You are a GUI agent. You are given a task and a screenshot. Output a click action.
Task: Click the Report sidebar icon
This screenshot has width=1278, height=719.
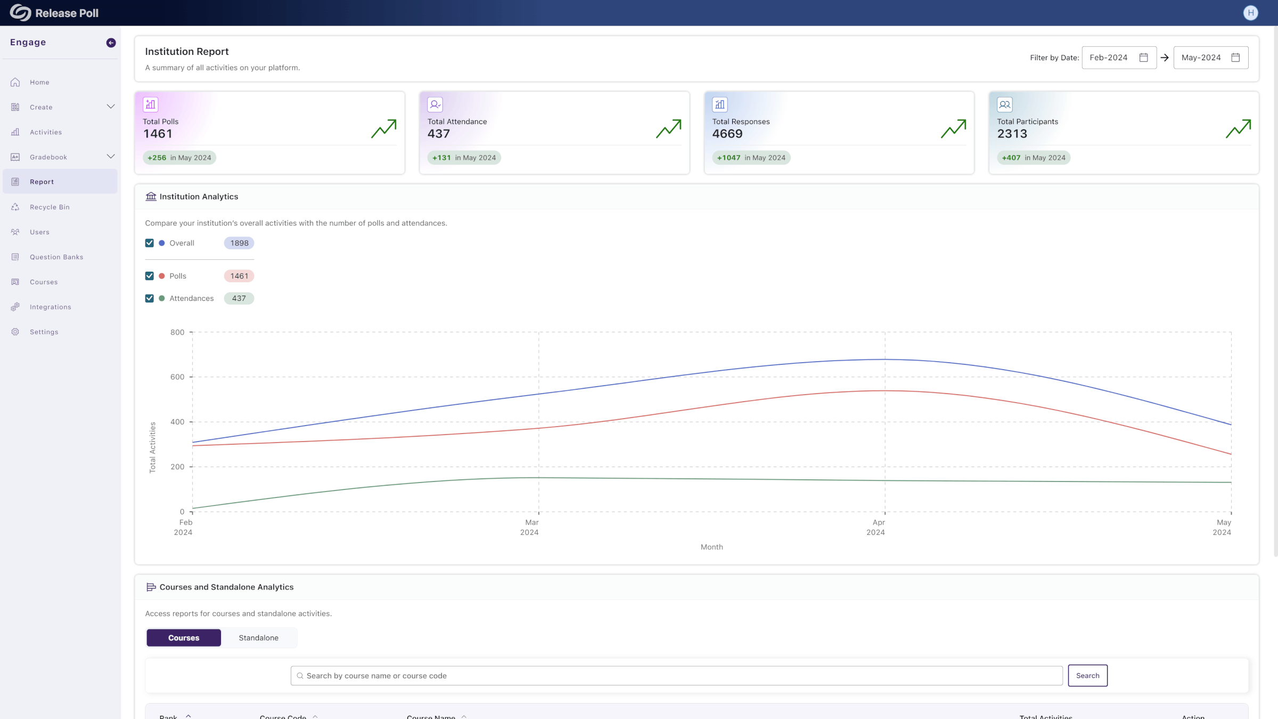pyautogui.click(x=15, y=182)
